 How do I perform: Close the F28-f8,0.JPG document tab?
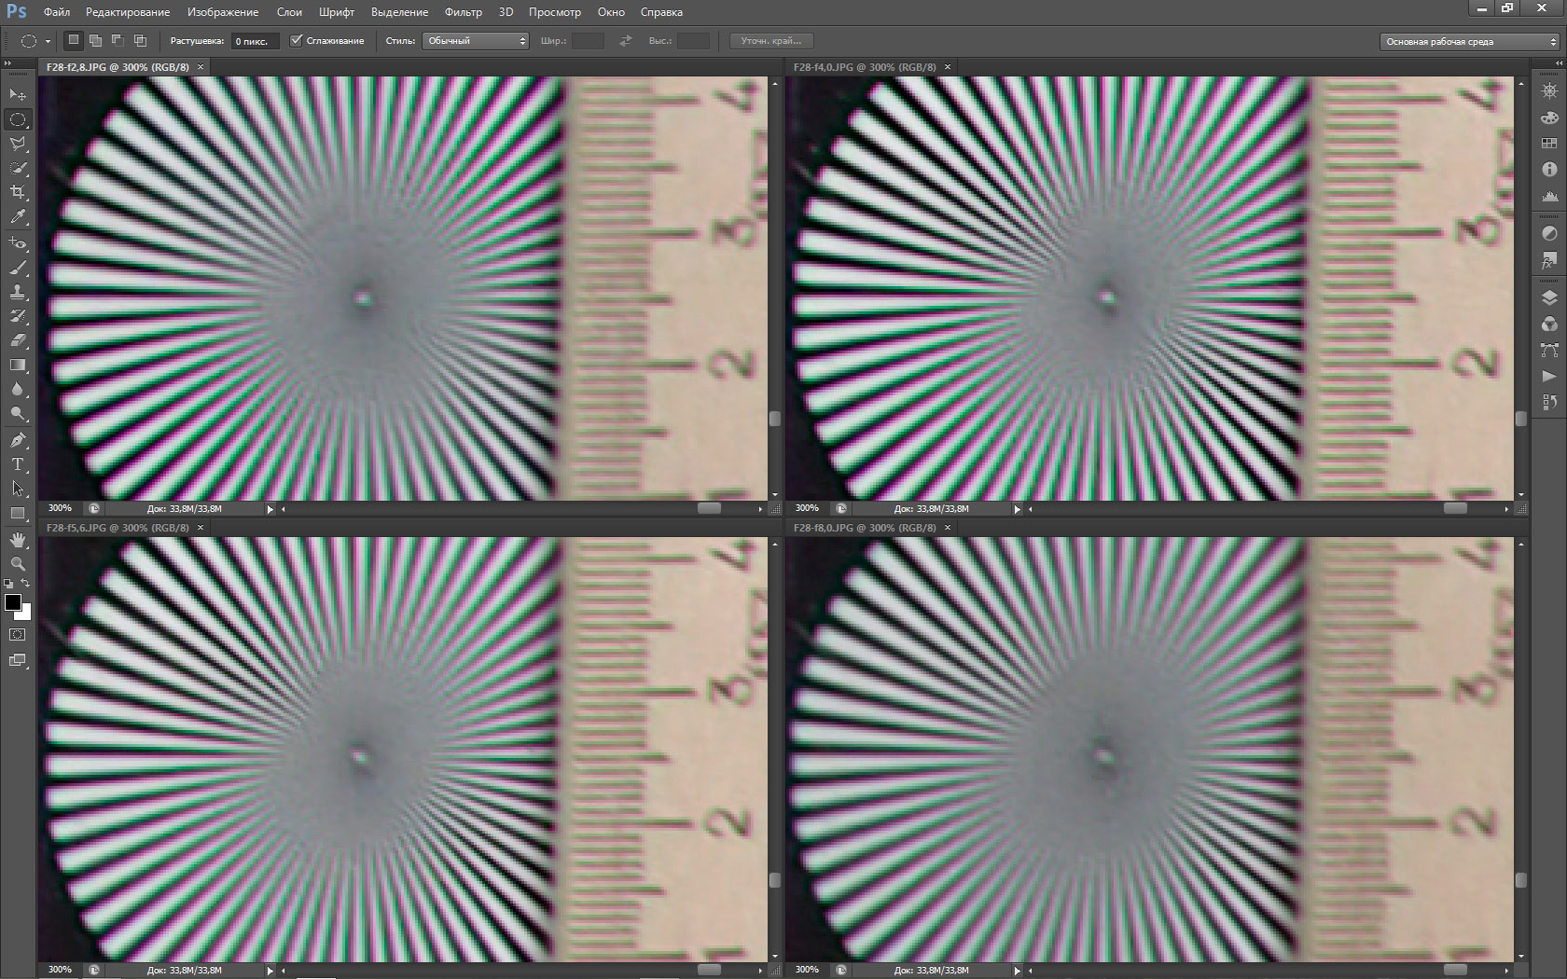pyautogui.click(x=948, y=528)
